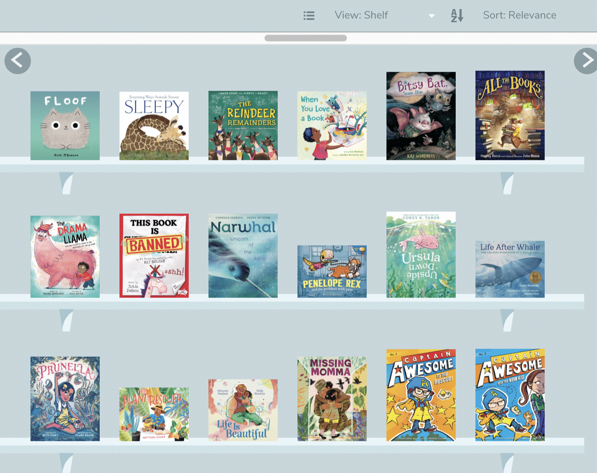Open the Sort: Relevance menu
This screenshot has width=597, height=473.
519,16
